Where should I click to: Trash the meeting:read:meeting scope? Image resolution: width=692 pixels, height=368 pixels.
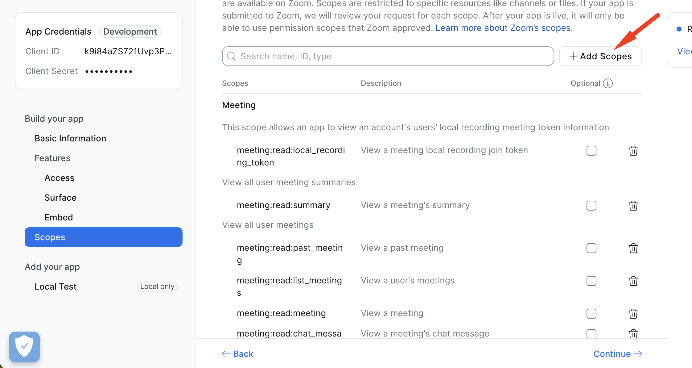point(633,314)
